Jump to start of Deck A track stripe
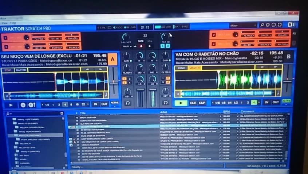This screenshot has height=174, width=308. click(7, 96)
